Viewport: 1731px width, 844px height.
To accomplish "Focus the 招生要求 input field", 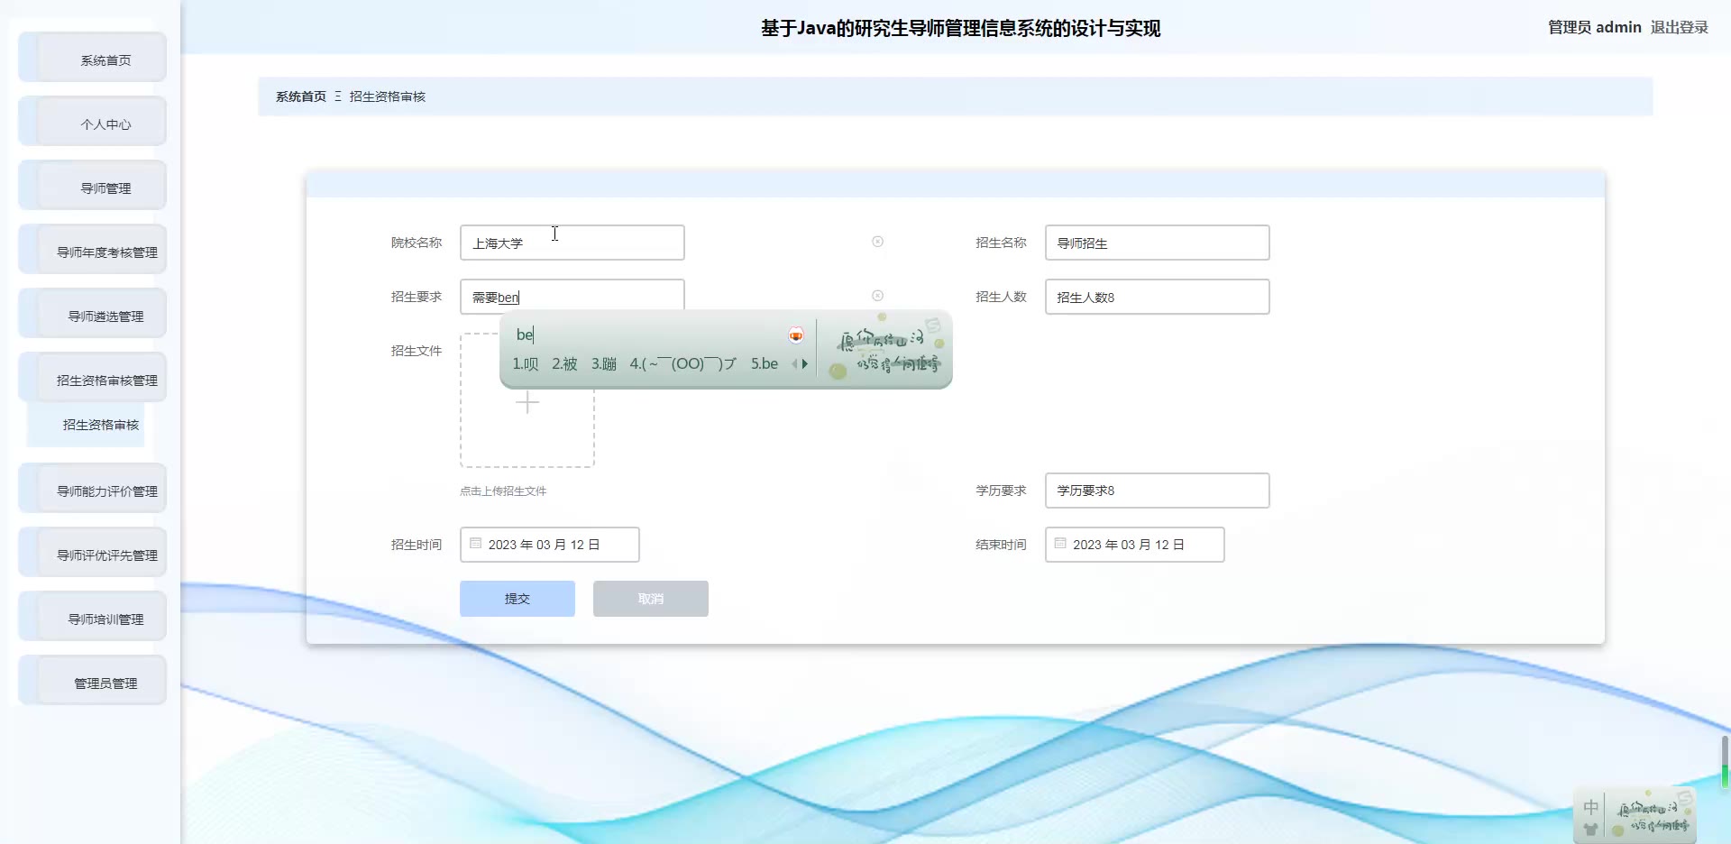I will [x=572, y=296].
